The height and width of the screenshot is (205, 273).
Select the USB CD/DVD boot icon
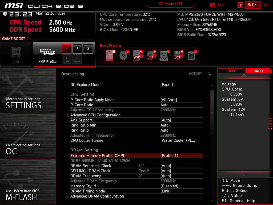click(151, 55)
